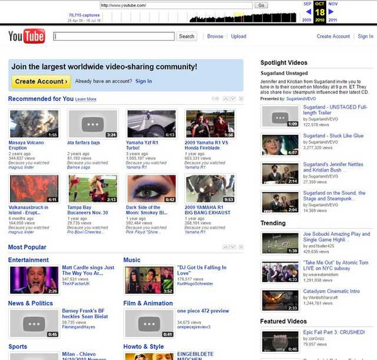This screenshot has height=360, width=377.
Task: Open FlemingandHayes channel link
Action: point(79,327)
